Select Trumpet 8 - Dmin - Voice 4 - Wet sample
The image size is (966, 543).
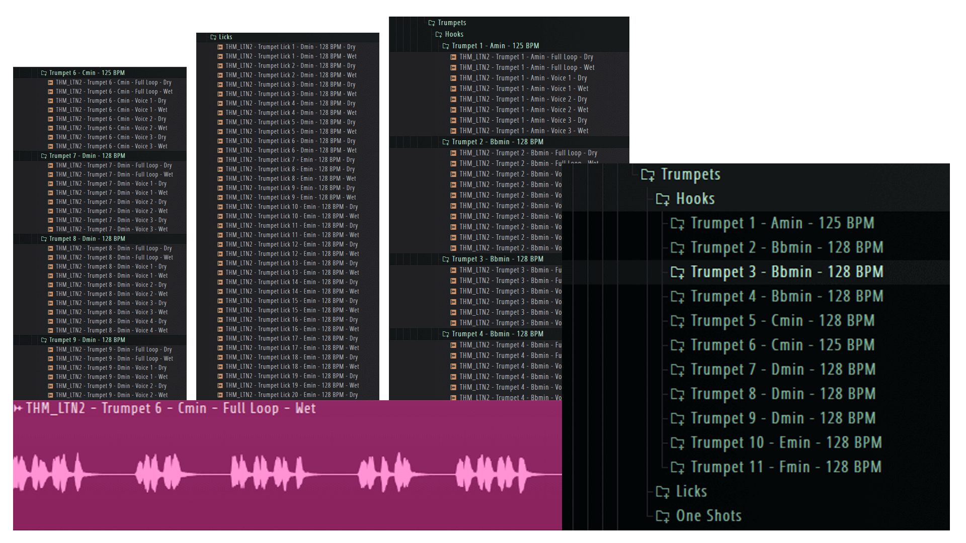tap(111, 331)
